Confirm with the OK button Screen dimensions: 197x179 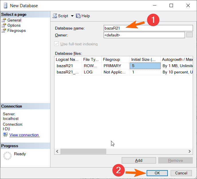coord(157,173)
